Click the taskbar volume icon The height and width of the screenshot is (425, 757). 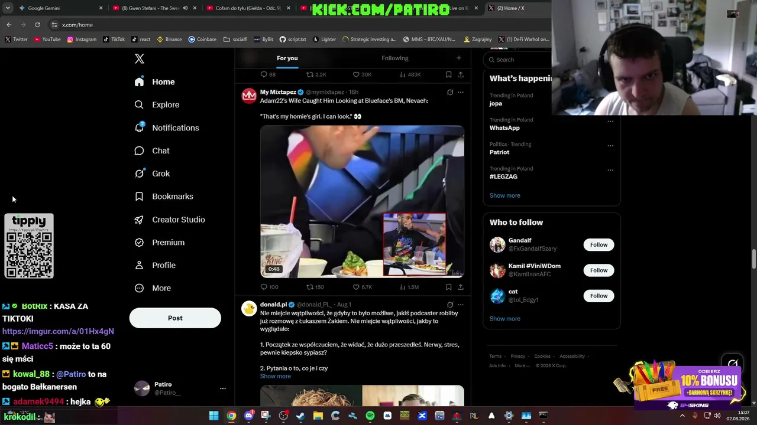point(717,416)
